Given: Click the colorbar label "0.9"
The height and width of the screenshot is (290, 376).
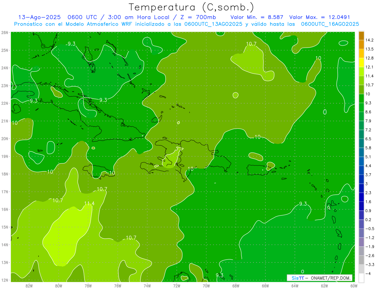Looking at the screenshot, I should tap(368, 211).
